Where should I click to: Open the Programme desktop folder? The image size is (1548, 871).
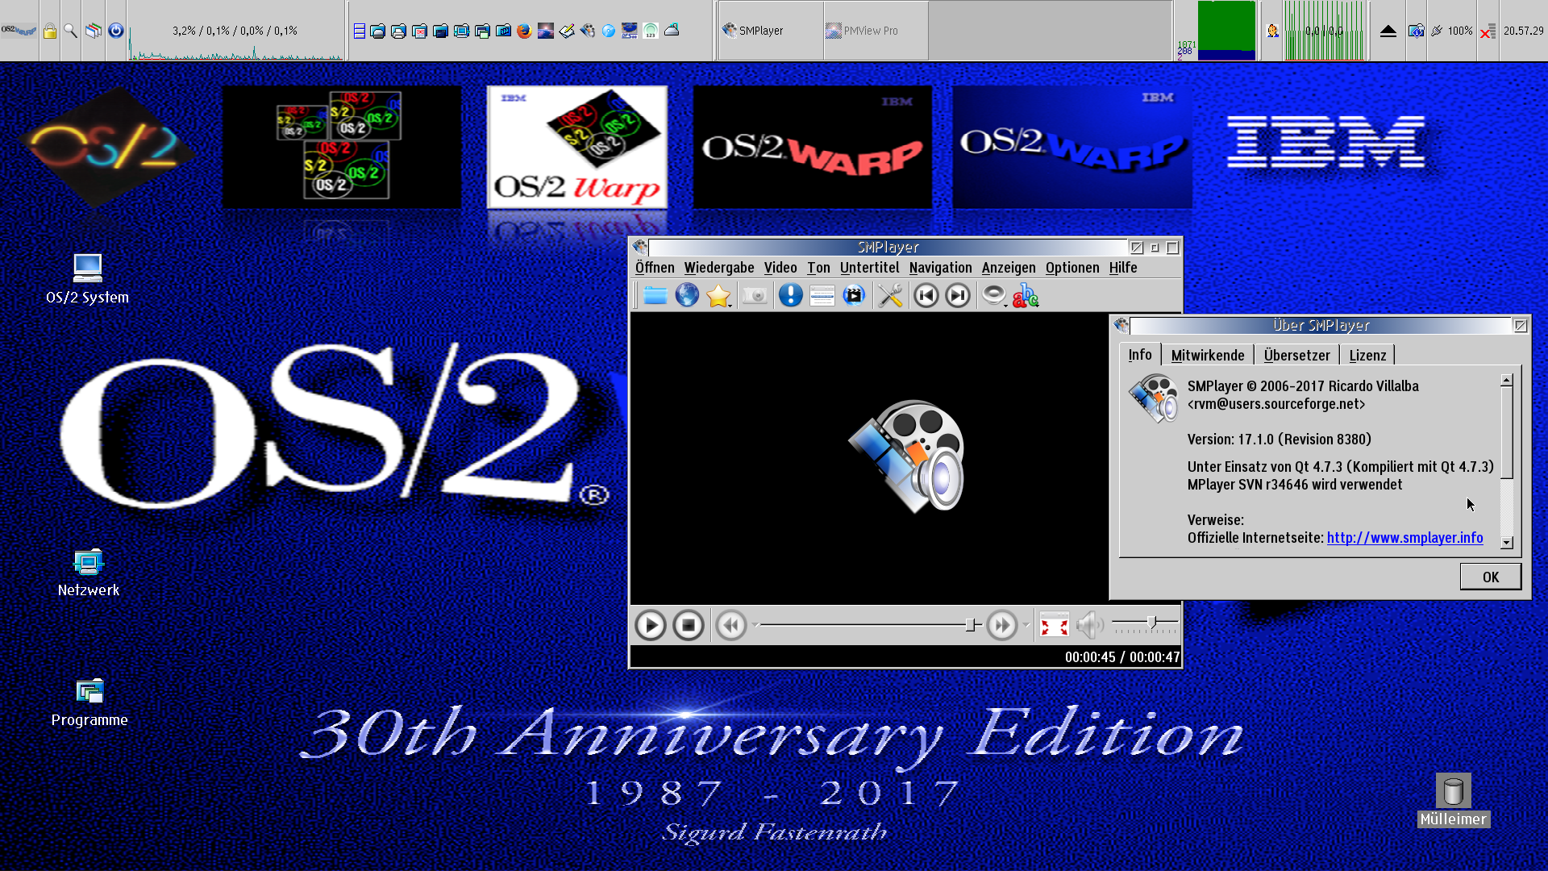click(x=89, y=702)
